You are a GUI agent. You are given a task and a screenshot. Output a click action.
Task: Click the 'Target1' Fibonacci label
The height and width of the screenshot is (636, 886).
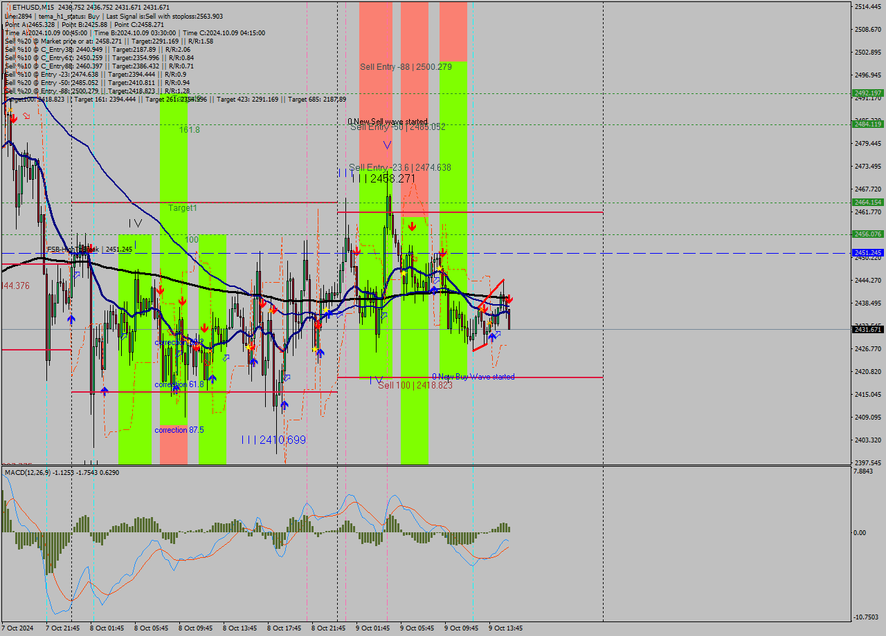tap(183, 207)
